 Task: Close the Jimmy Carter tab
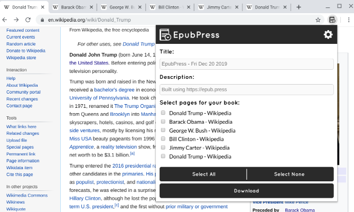(x=237, y=7)
